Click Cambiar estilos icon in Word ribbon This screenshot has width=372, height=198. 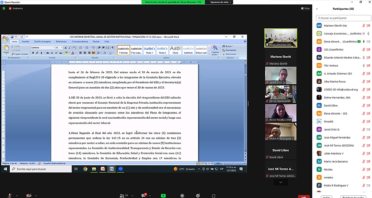point(215,50)
